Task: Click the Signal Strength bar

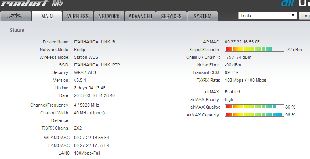Action: click(254, 49)
